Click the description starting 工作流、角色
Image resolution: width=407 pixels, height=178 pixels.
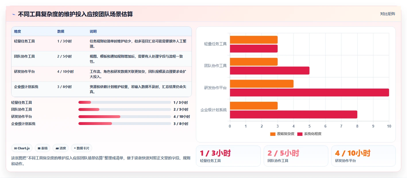tap(138, 74)
